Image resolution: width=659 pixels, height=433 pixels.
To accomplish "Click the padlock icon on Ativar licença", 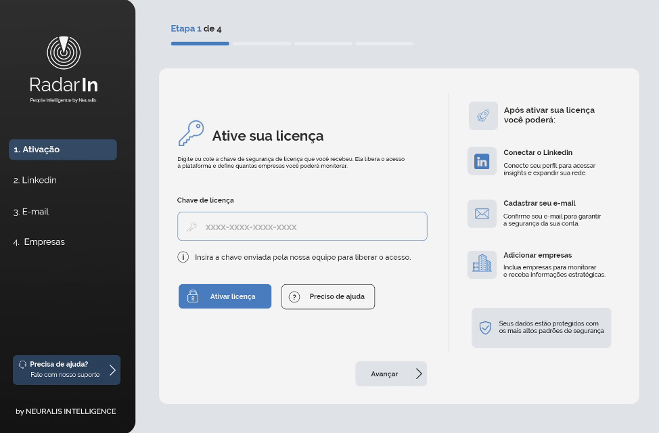I will click(x=192, y=296).
